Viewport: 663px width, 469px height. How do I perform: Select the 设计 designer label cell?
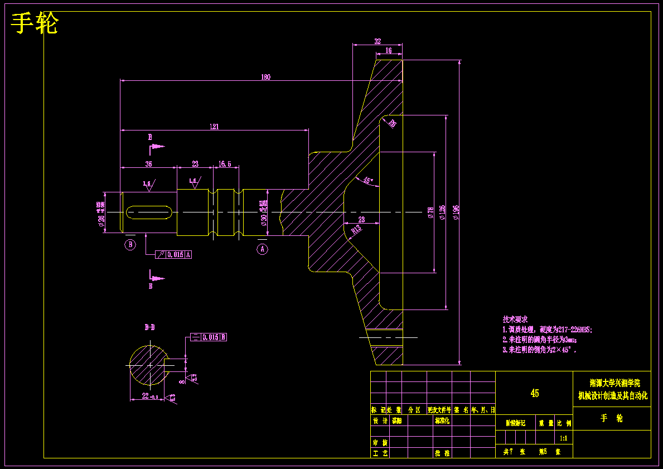pos(380,421)
